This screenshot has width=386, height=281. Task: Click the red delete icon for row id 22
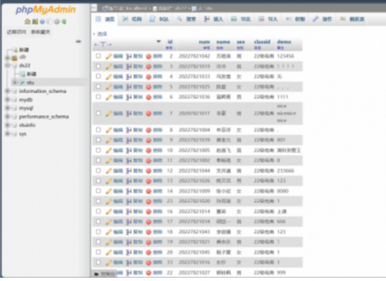(148, 273)
